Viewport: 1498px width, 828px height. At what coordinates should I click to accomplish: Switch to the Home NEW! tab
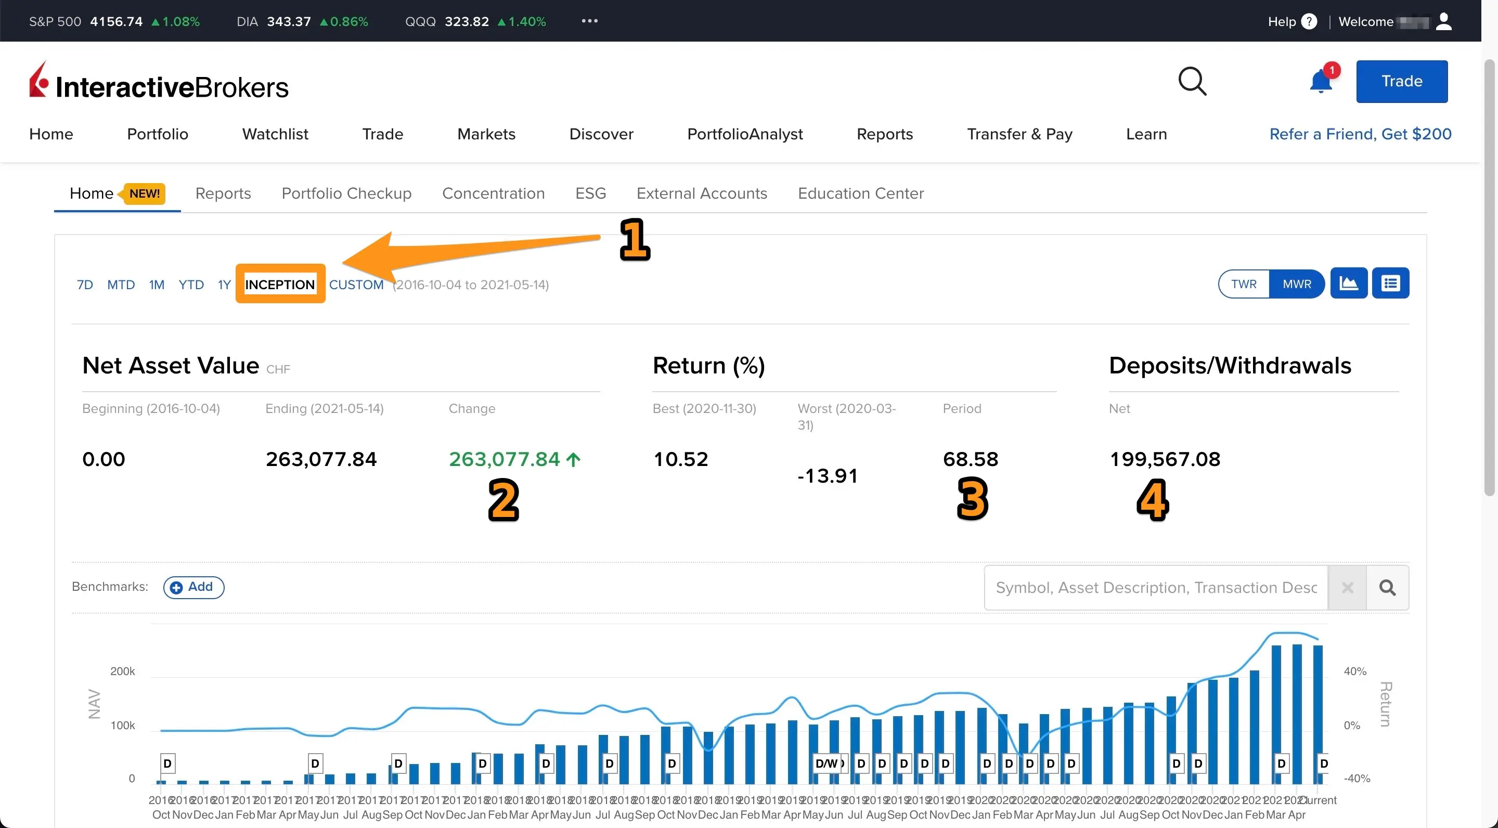pos(117,193)
